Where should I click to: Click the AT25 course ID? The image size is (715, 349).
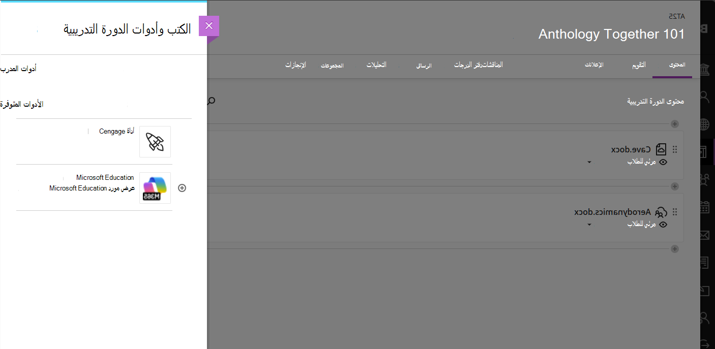(x=678, y=16)
